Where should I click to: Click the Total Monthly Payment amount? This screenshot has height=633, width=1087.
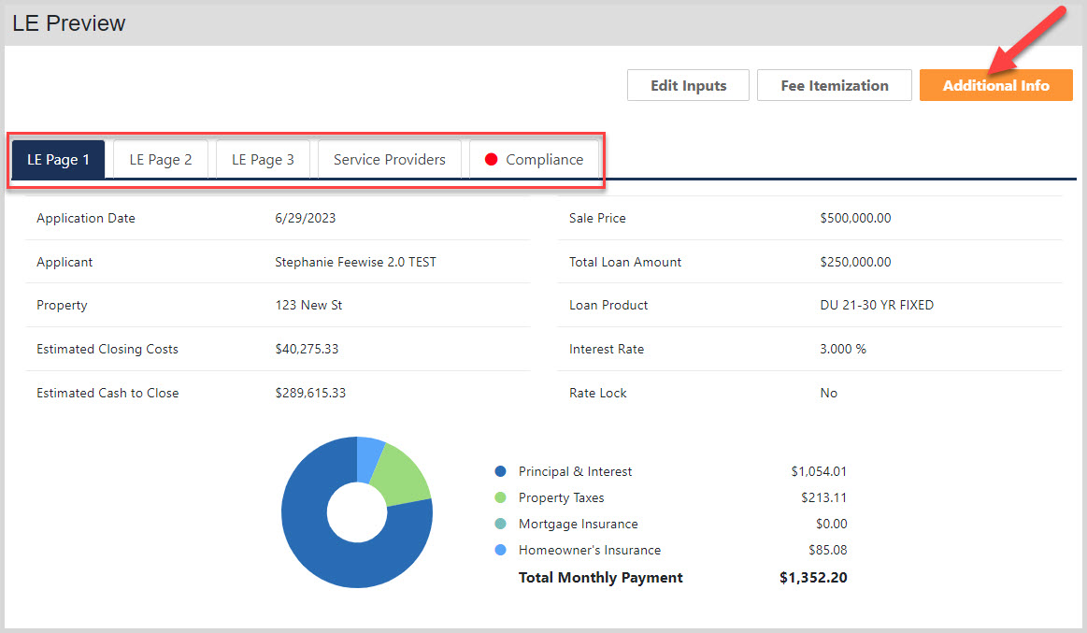[x=812, y=577]
